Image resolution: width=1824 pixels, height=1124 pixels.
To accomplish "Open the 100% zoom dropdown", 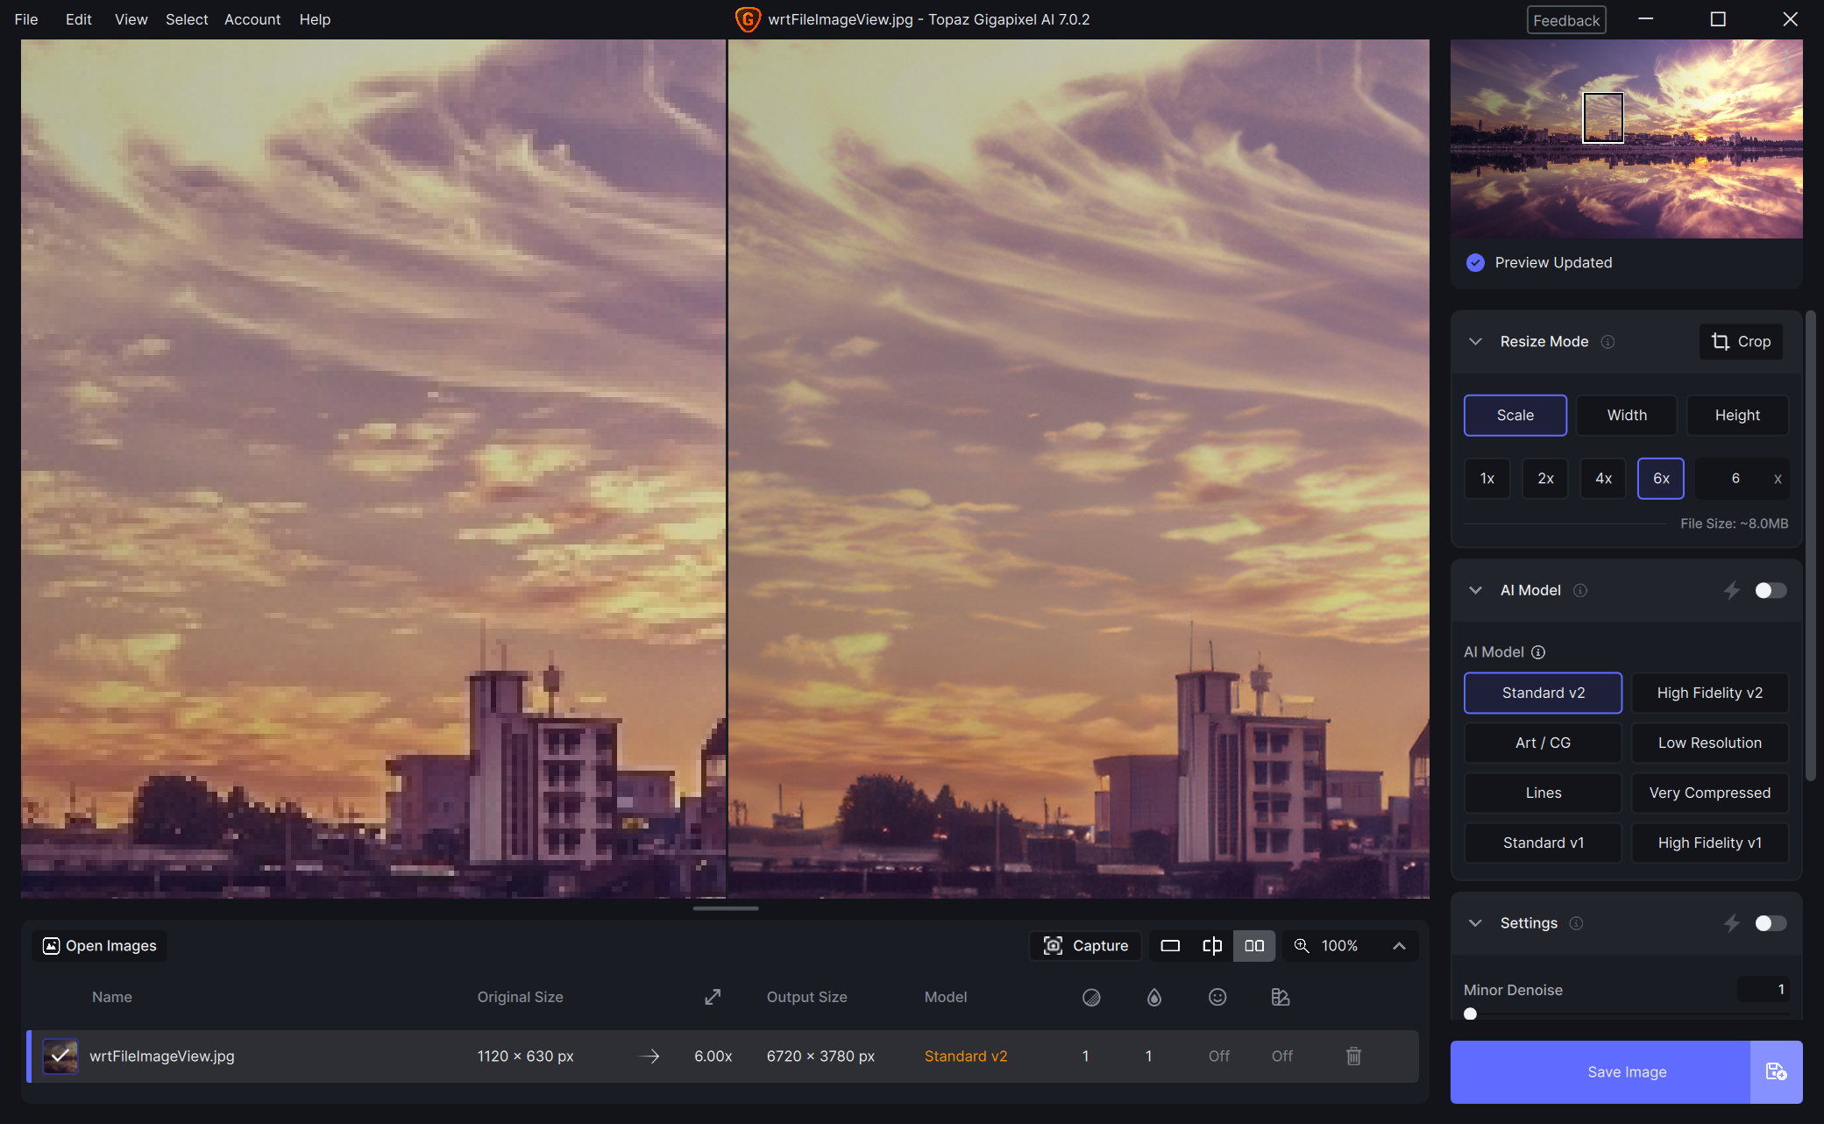I will (1399, 945).
